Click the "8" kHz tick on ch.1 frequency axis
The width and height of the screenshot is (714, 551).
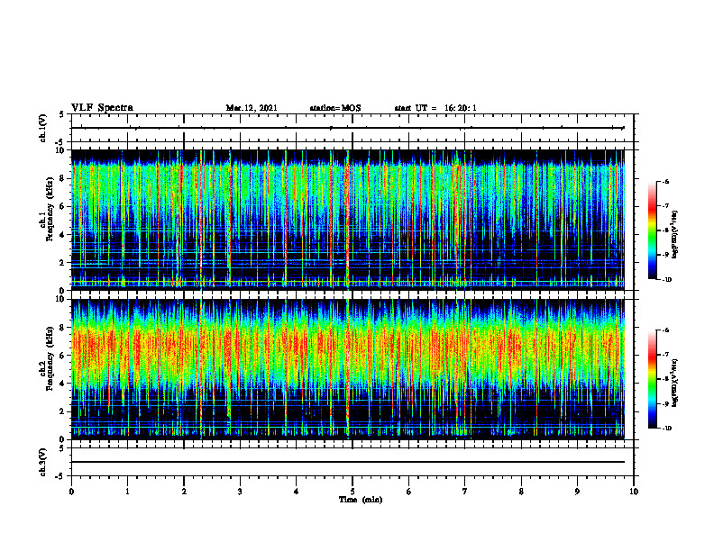click(x=63, y=178)
